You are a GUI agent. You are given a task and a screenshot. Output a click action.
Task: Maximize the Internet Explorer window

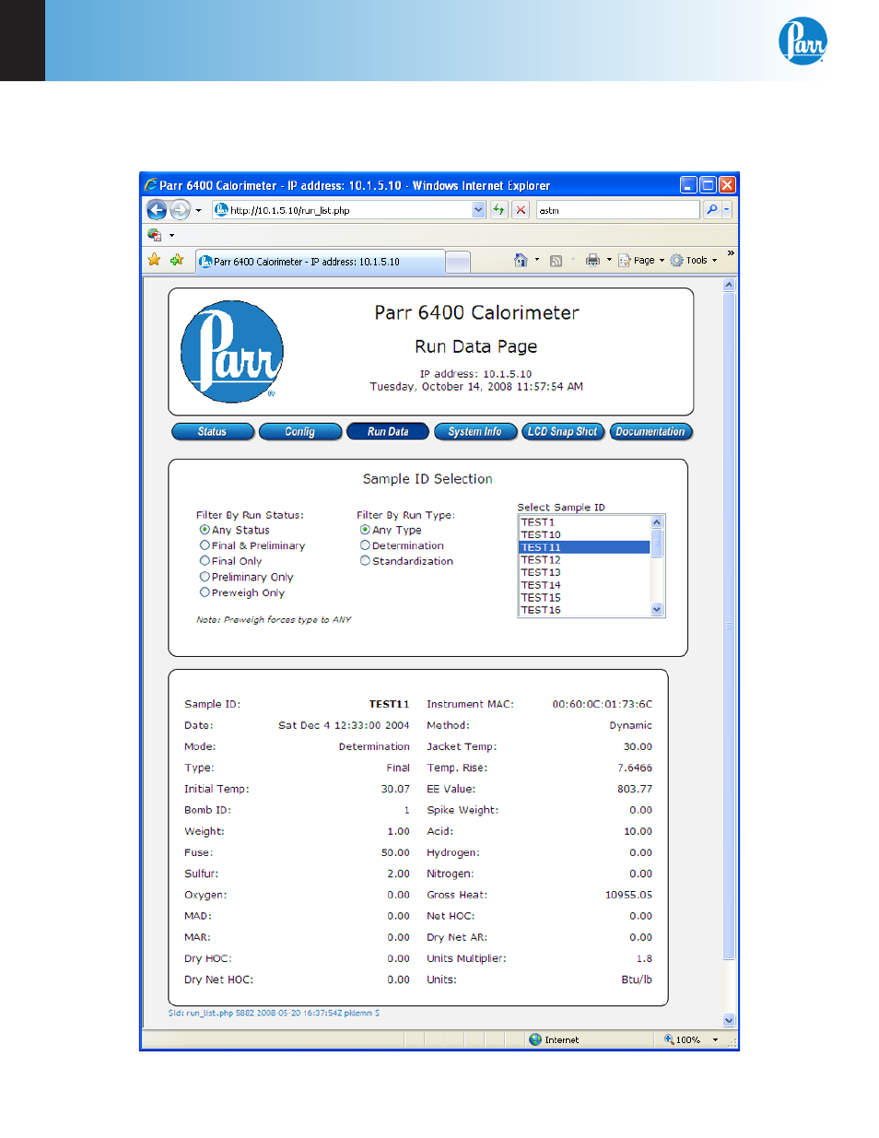tap(708, 185)
